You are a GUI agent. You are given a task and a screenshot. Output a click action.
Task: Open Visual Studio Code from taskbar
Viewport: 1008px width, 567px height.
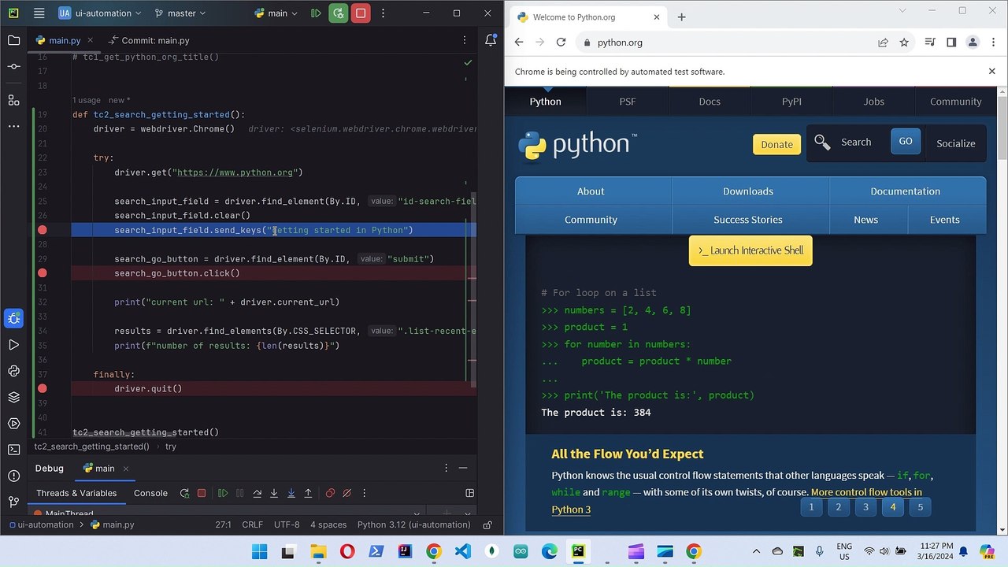tap(463, 551)
